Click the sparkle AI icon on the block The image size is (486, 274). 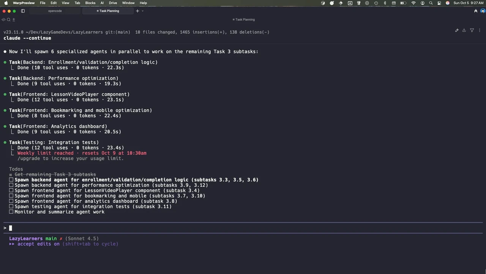pyautogui.click(x=457, y=30)
